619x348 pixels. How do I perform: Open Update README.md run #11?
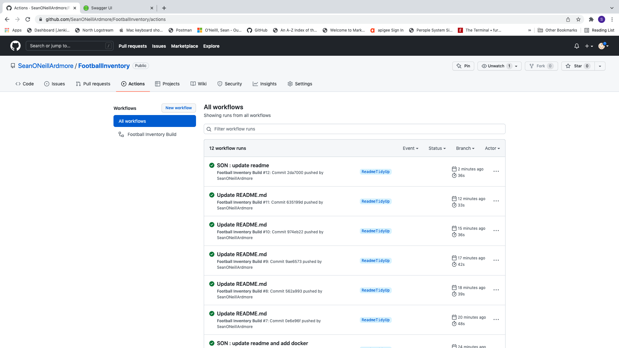242,195
